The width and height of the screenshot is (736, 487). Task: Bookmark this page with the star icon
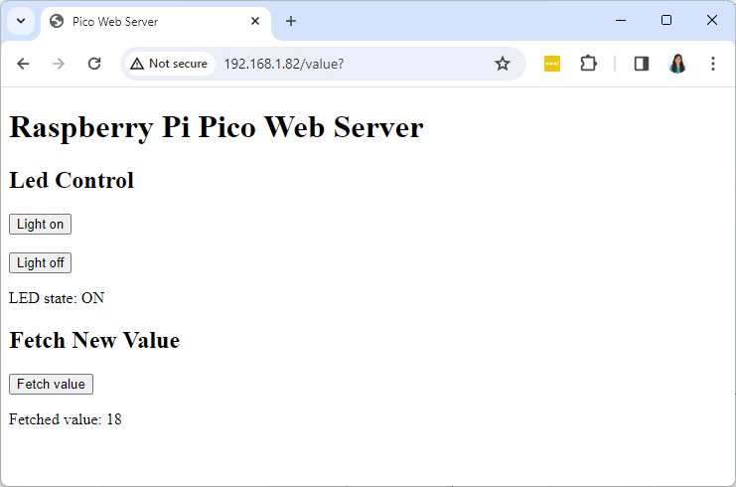(x=503, y=64)
